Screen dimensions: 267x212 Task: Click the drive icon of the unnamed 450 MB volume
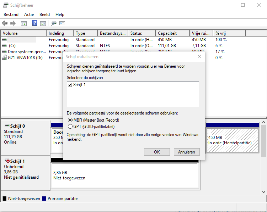coord(4,40)
